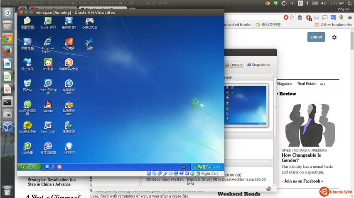Click the LOG IN button on NYT page
This screenshot has width=354, height=198.
[x=316, y=37]
